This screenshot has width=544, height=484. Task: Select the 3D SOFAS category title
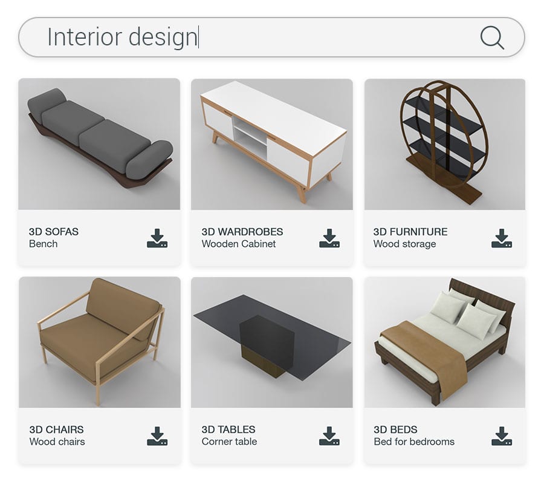[x=53, y=232]
